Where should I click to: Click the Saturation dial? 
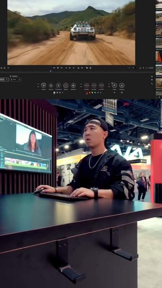[x=73, y=85]
